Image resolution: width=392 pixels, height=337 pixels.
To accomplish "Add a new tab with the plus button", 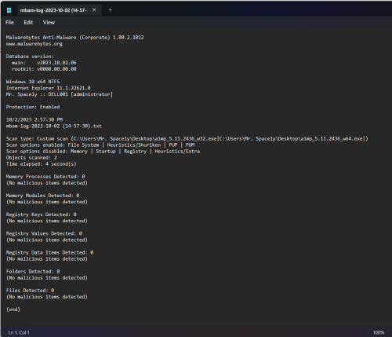I will coord(110,10).
